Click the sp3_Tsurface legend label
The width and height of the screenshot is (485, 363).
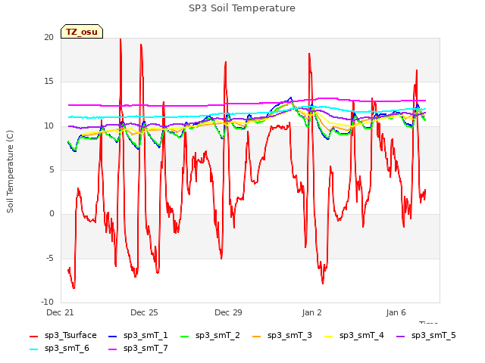point(70,335)
